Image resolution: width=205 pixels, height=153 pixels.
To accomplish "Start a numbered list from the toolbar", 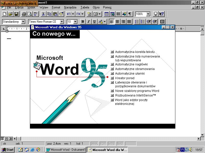I will (137, 22).
